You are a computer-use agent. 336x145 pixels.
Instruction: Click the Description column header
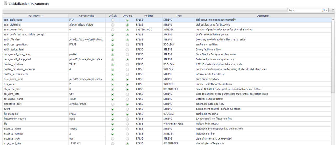[263, 16]
